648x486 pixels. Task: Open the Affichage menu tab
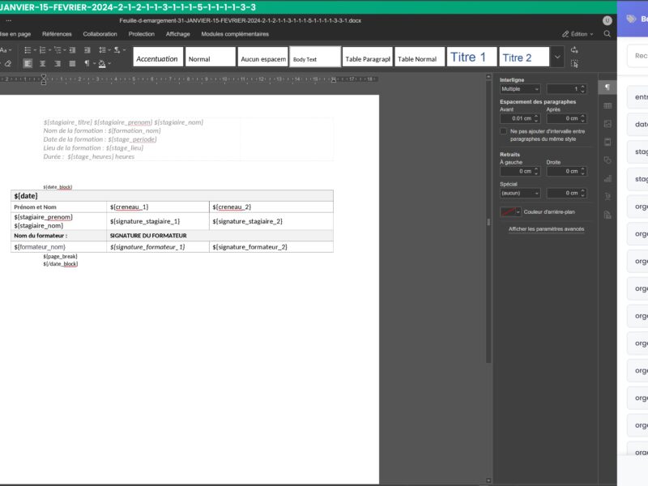(x=177, y=34)
